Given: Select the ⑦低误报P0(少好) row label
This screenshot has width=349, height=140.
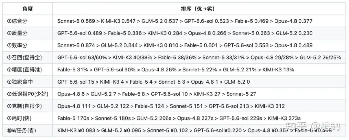Looking at the screenshot, I should [x=27, y=94].
